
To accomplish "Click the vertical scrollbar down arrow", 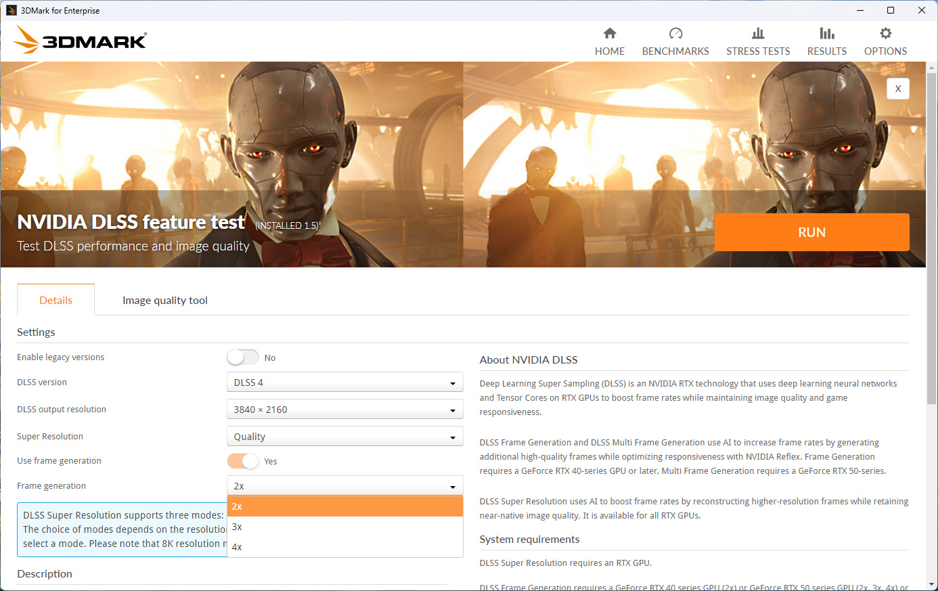I will tap(931, 584).
